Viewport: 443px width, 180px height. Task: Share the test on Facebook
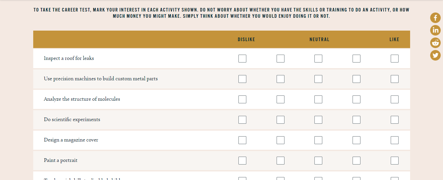coord(435,18)
